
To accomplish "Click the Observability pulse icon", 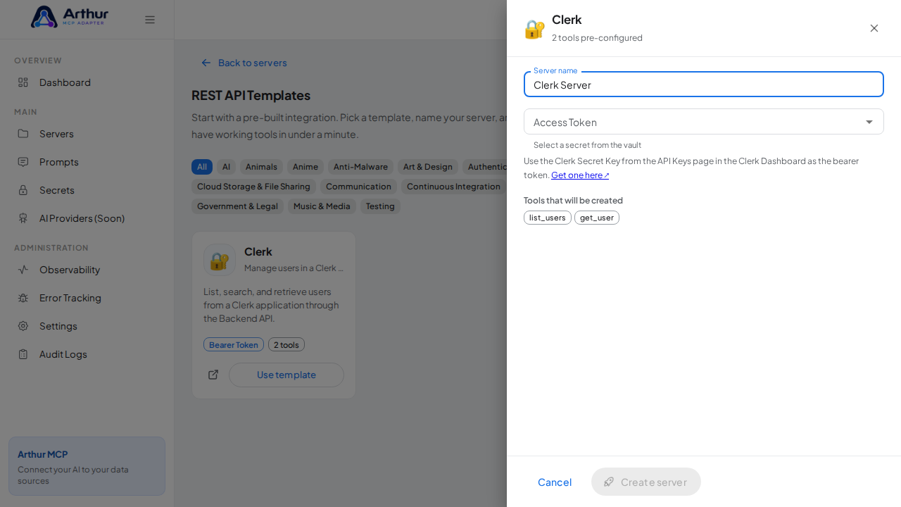I will click(x=23, y=270).
